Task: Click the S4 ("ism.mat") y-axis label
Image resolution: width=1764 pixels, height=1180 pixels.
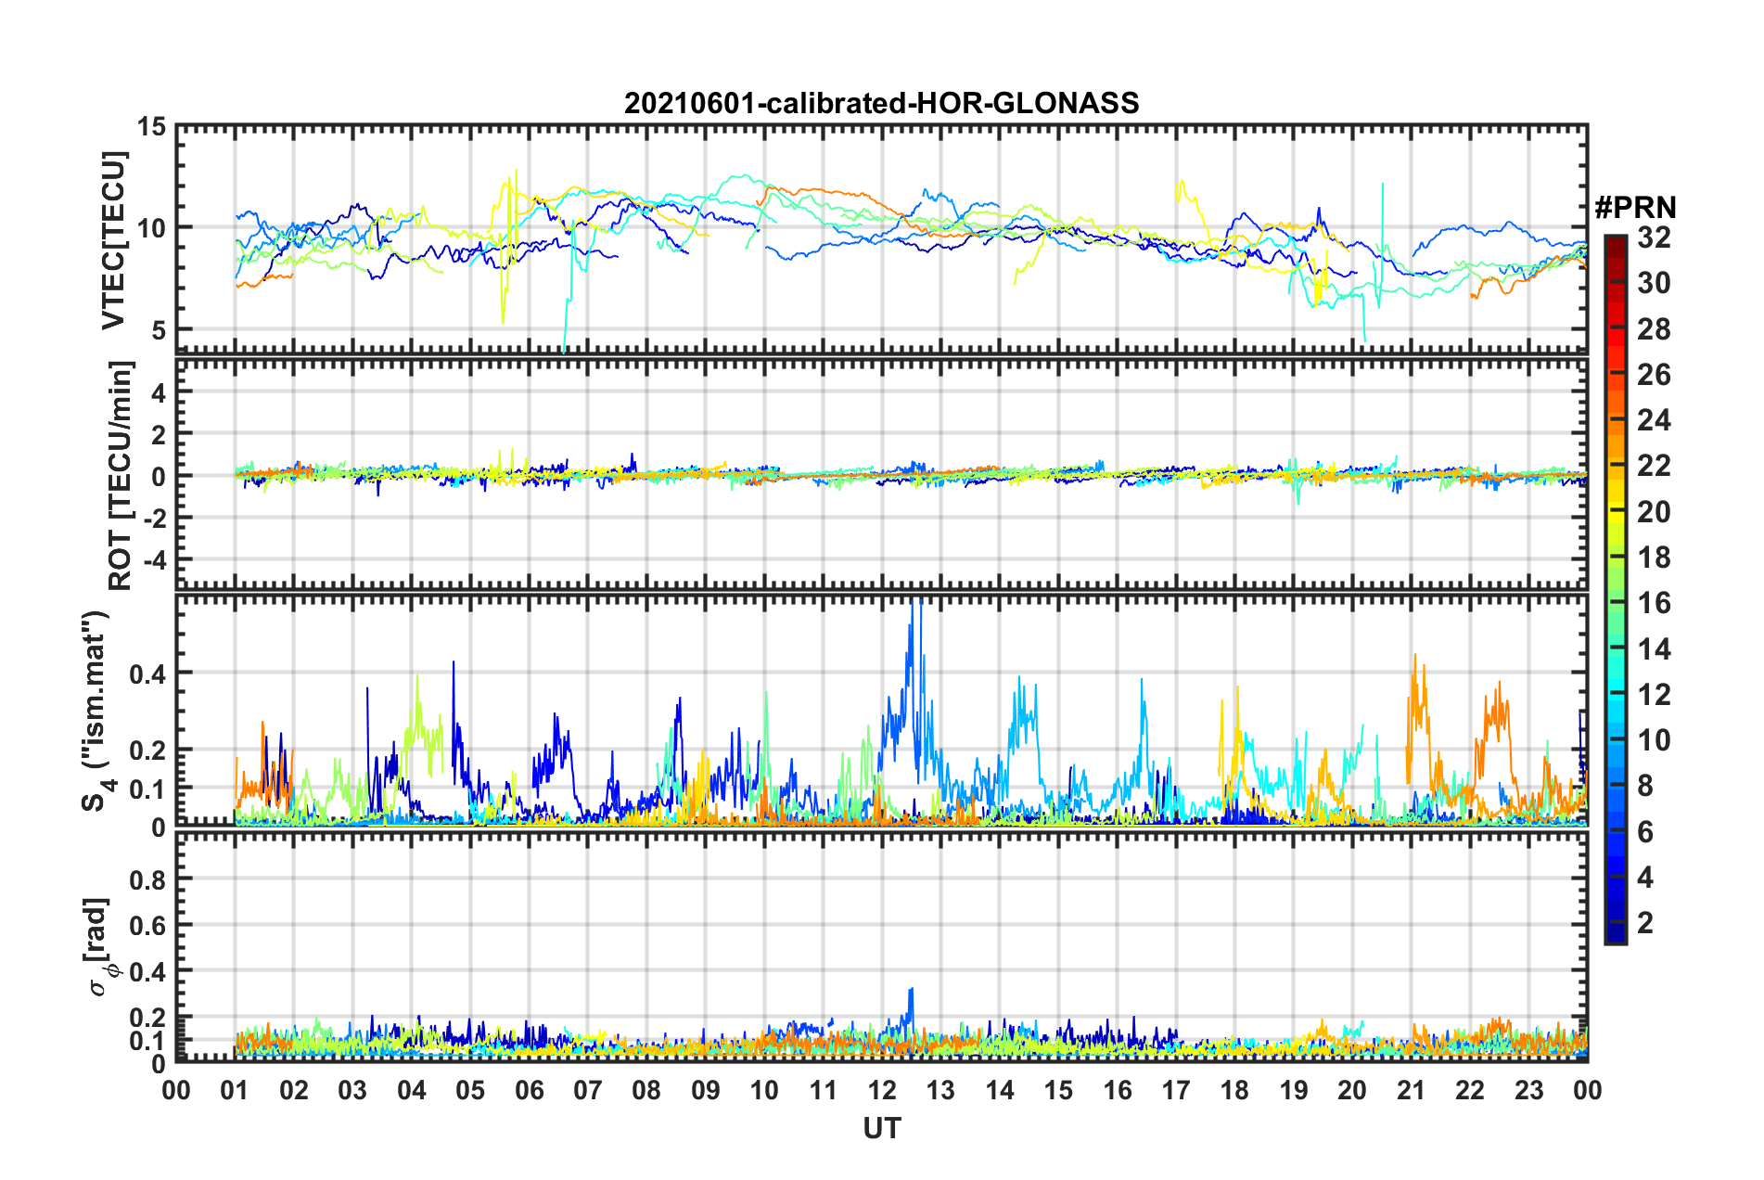Action: (x=97, y=711)
